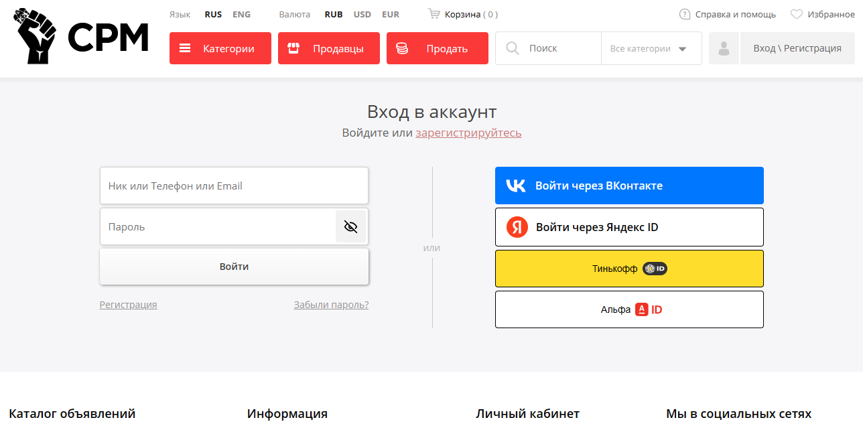Click the Войти button
The height and width of the screenshot is (432, 863).
[x=234, y=267]
